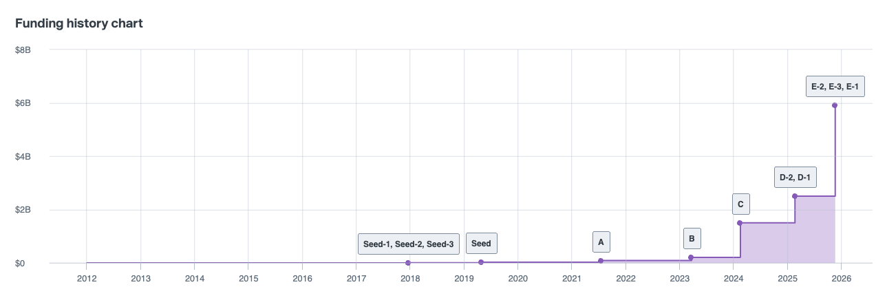
Task: Click the Series C label box
Action: (x=740, y=204)
